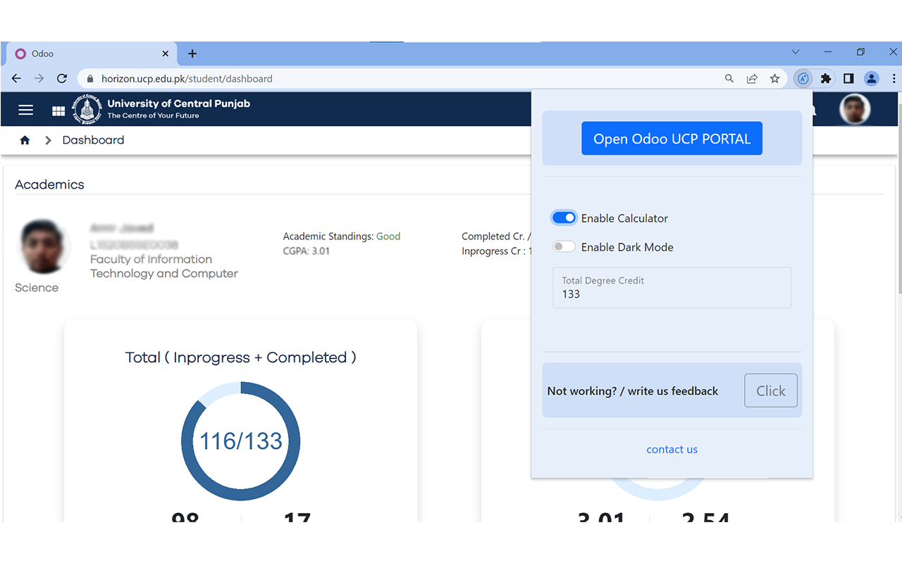Open the sidebar hamburger menu
Screen dimensions: 902x563
click(x=25, y=110)
